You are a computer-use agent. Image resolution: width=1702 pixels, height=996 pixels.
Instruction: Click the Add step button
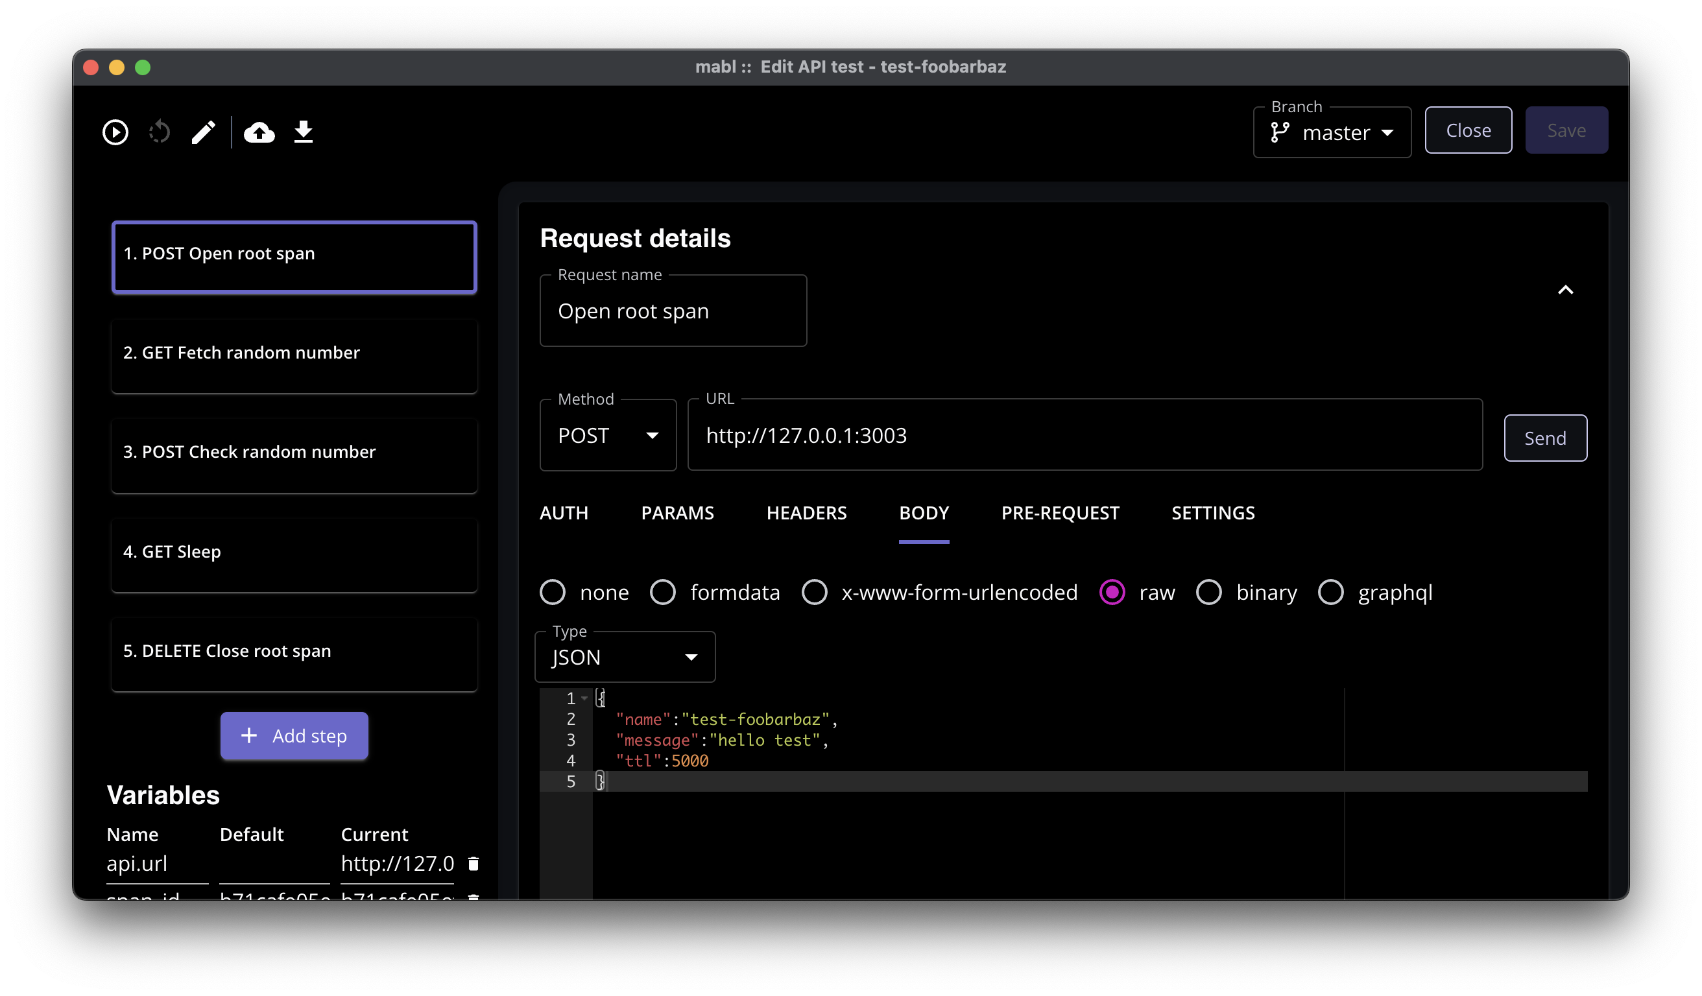(294, 735)
